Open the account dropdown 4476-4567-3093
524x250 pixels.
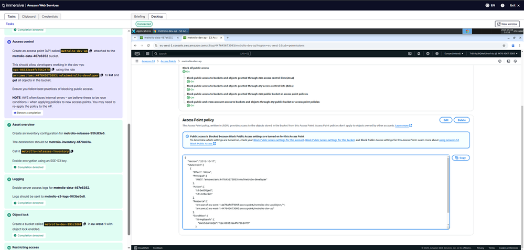point(494,53)
